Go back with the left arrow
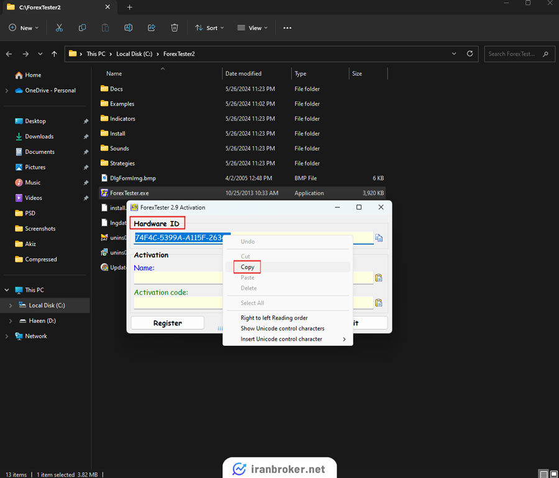Screen dimensions: 559x478 (9, 54)
